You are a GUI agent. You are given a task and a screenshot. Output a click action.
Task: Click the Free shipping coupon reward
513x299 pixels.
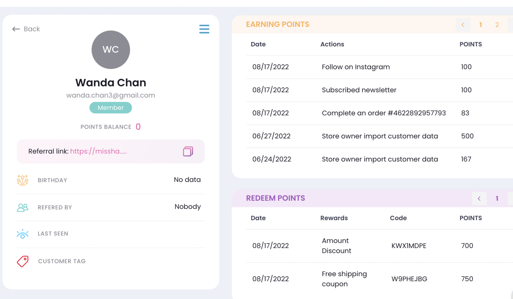click(344, 279)
